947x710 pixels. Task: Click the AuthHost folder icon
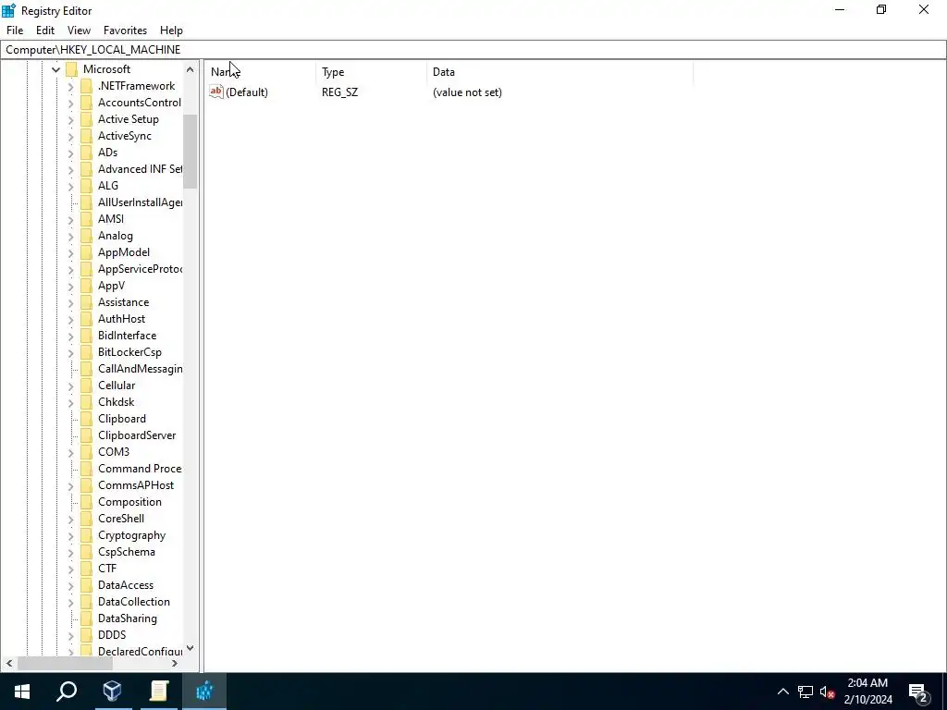click(86, 318)
